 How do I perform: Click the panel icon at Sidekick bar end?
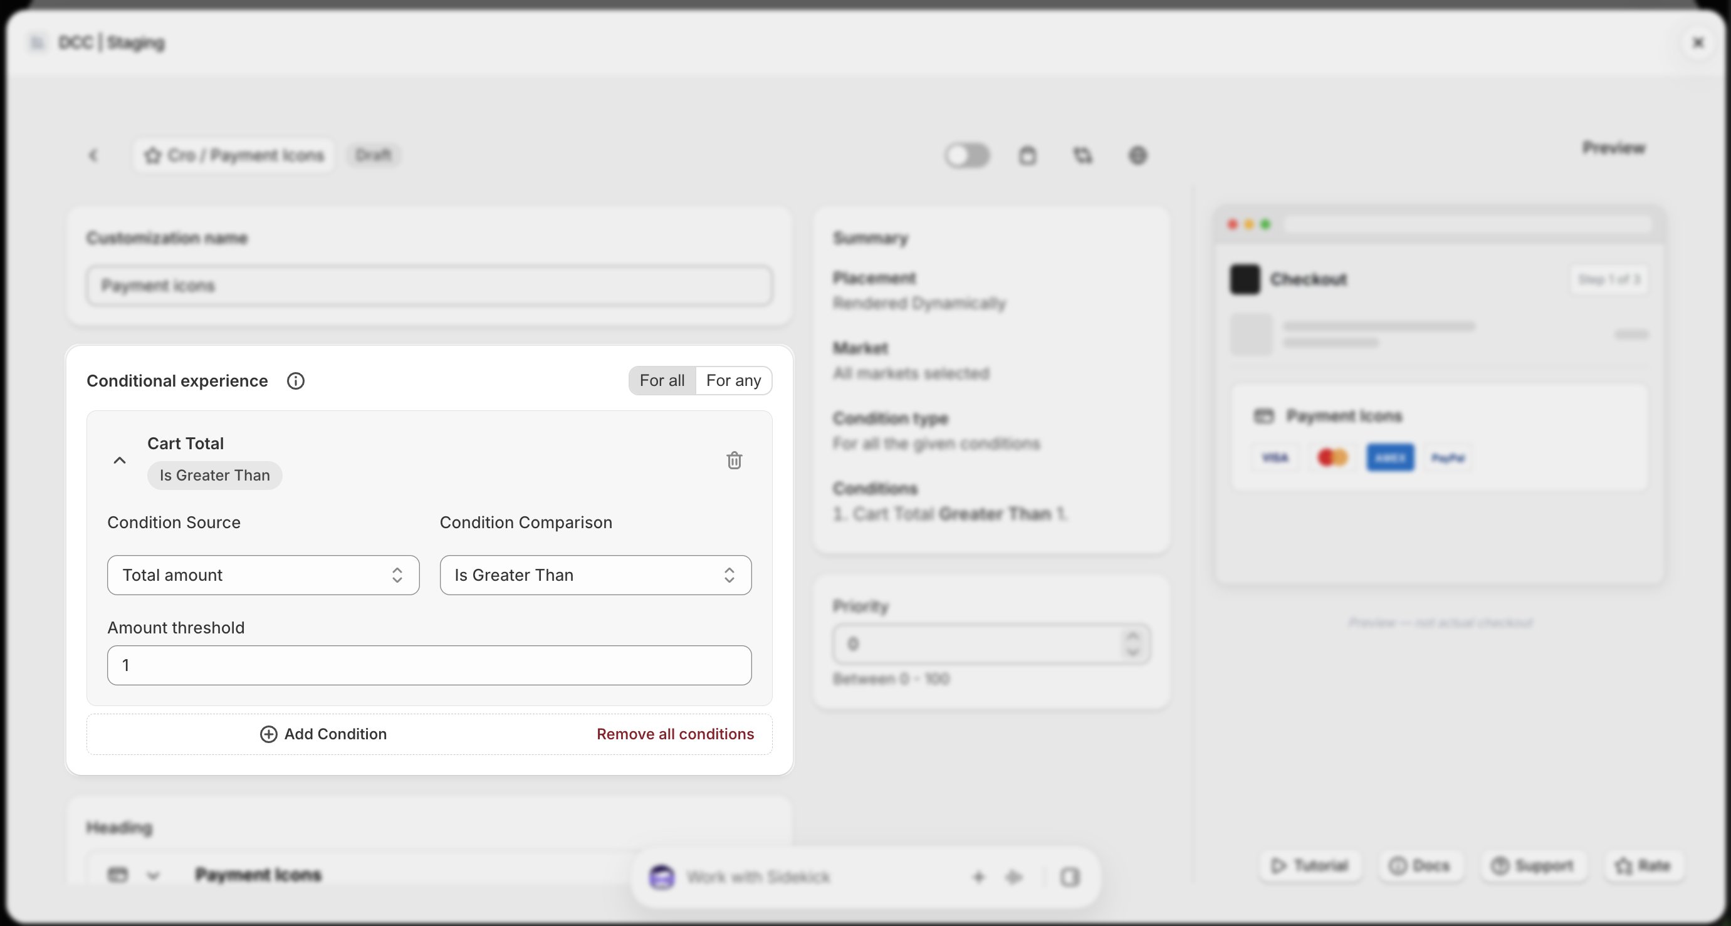(1070, 877)
